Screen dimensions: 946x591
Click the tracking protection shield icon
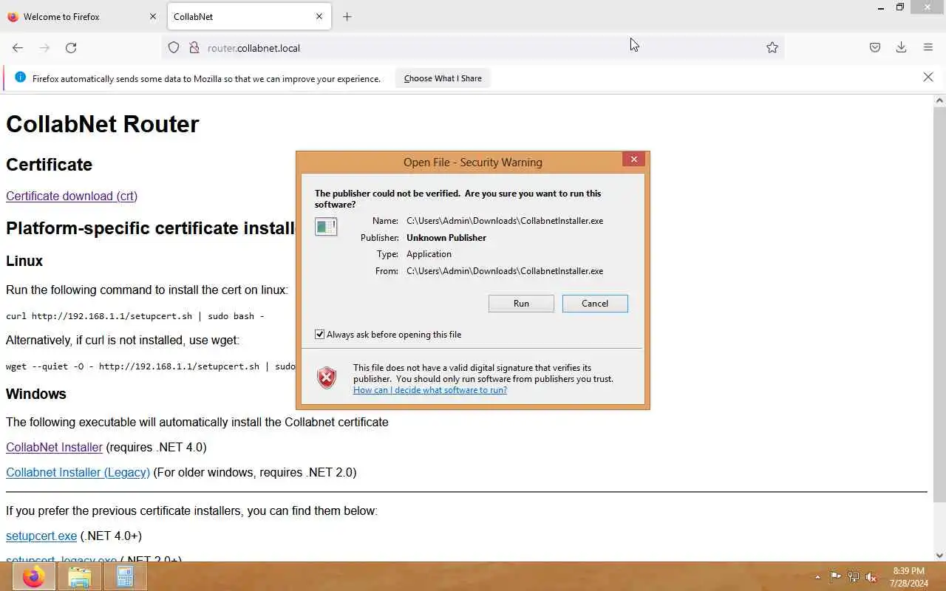tap(174, 48)
